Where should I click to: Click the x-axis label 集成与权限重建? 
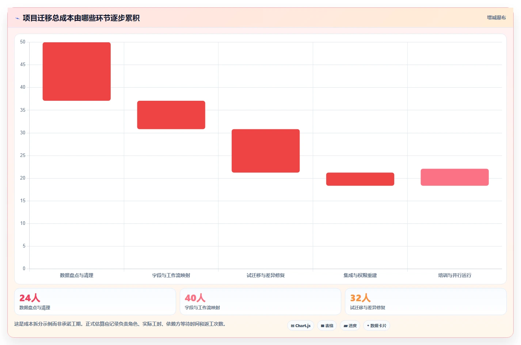coord(360,275)
